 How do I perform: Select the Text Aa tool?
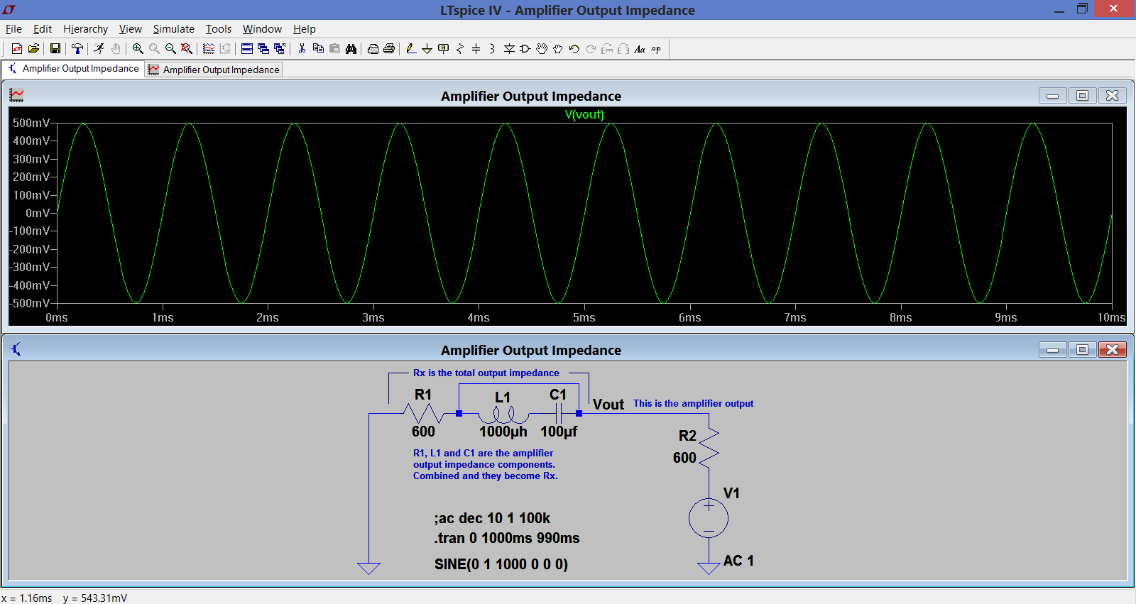coord(640,49)
